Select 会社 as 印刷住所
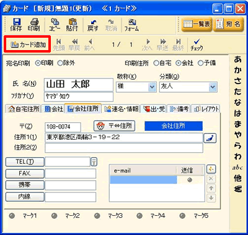The image size is (248, 235). (x=179, y=63)
